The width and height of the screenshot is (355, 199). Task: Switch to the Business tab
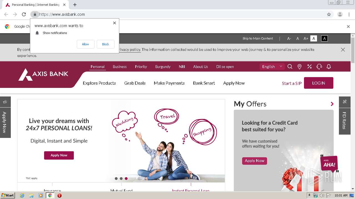tap(120, 67)
